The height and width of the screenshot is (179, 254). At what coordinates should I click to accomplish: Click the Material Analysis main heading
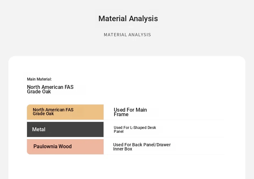point(128,19)
